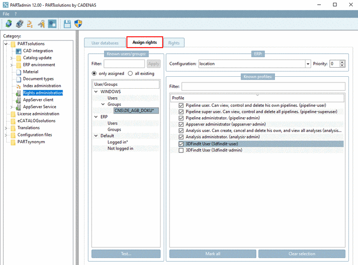
Task: Click the PARTsynonym folder icon
Action: pyautogui.click(x=13, y=142)
